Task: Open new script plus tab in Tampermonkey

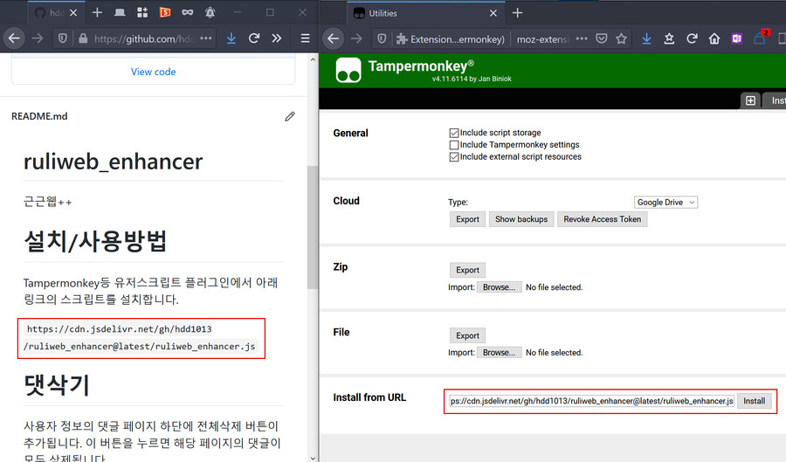Action: 750,100
